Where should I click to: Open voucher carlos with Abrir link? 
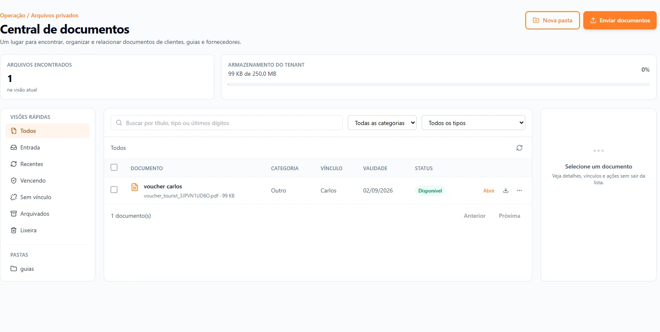[x=489, y=191]
